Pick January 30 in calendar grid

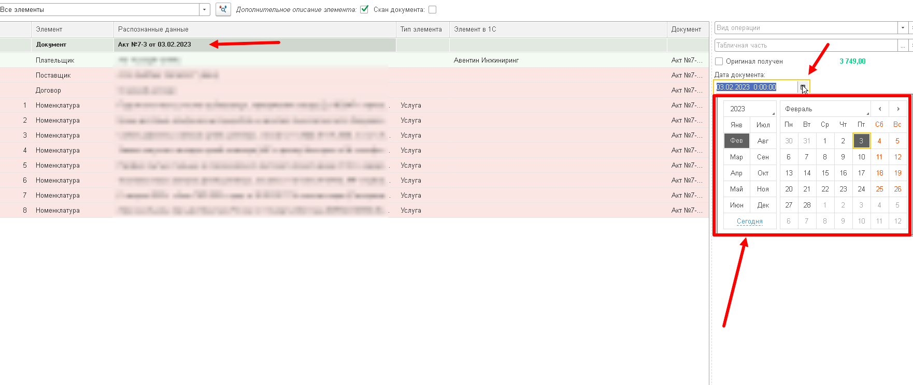coord(789,141)
